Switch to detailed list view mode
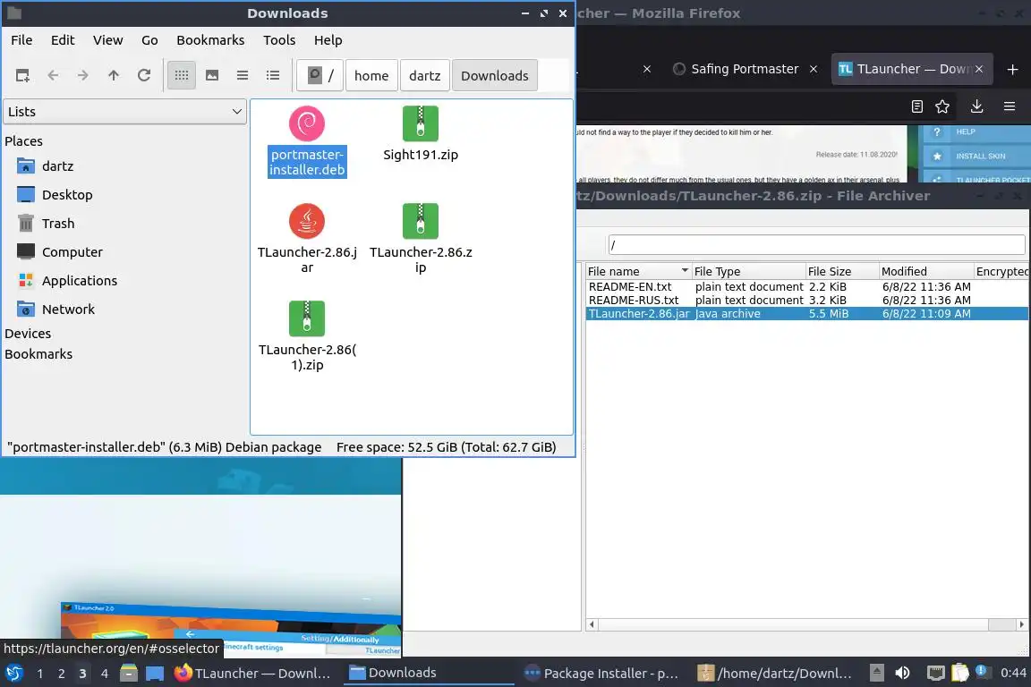 coord(273,76)
